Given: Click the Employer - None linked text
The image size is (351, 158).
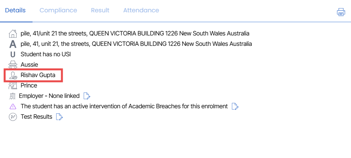Looking at the screenshot, I should pos(49,96).
